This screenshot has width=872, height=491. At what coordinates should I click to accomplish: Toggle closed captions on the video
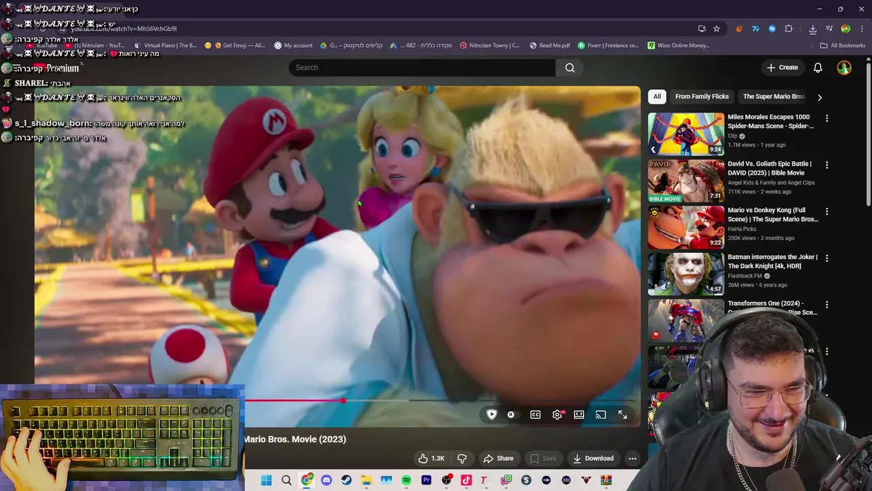click(x=535, y=415)
